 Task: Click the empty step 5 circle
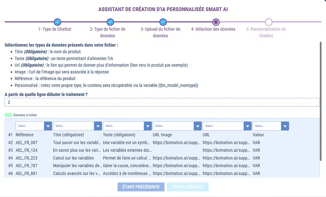[x=269, y=22]
